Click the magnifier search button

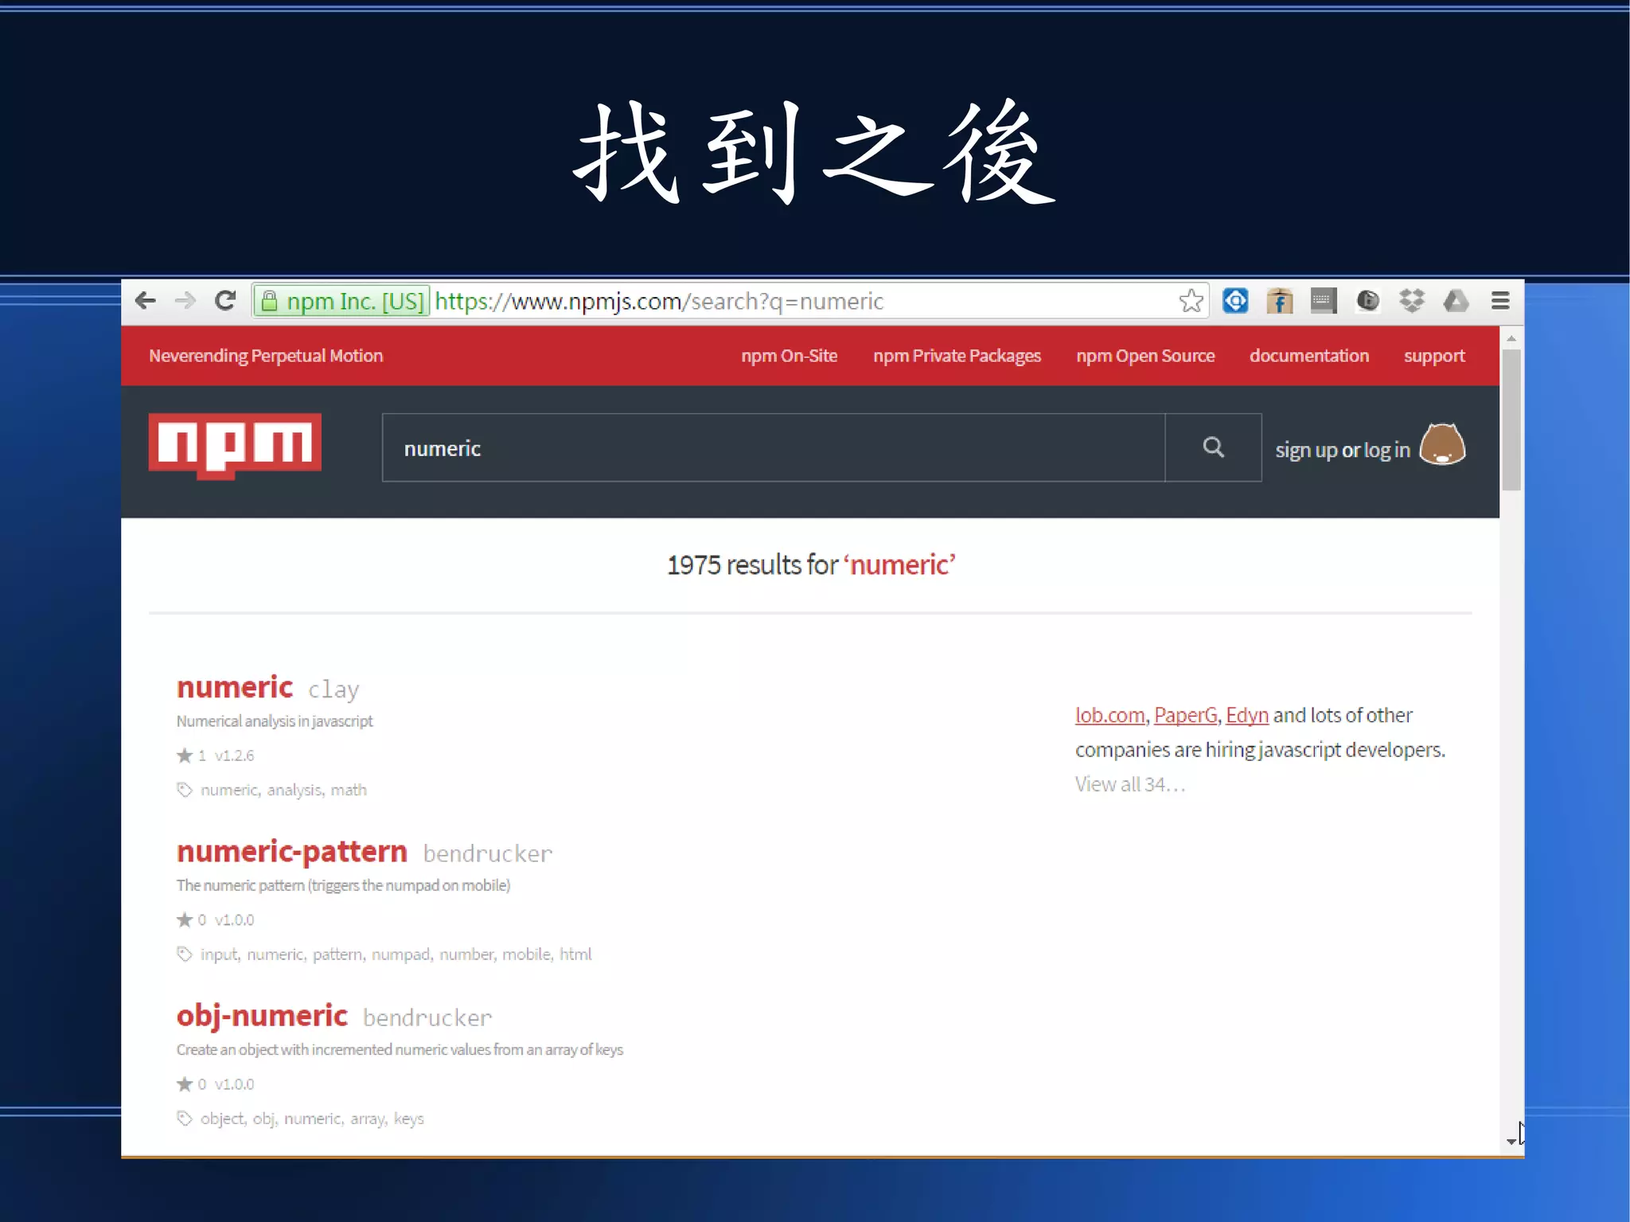1213,447
